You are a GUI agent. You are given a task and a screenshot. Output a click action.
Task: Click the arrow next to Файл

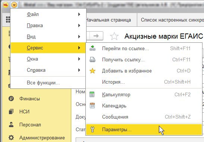click(79, 14)
